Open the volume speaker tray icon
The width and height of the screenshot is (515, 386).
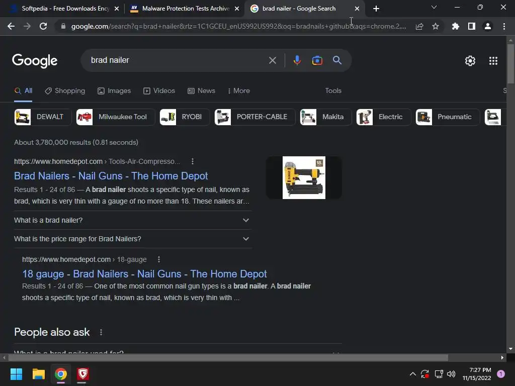pyautogui.click(x=451, y=374)
